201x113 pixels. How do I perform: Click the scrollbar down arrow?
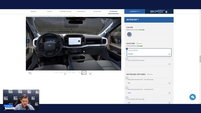(200, 103)
